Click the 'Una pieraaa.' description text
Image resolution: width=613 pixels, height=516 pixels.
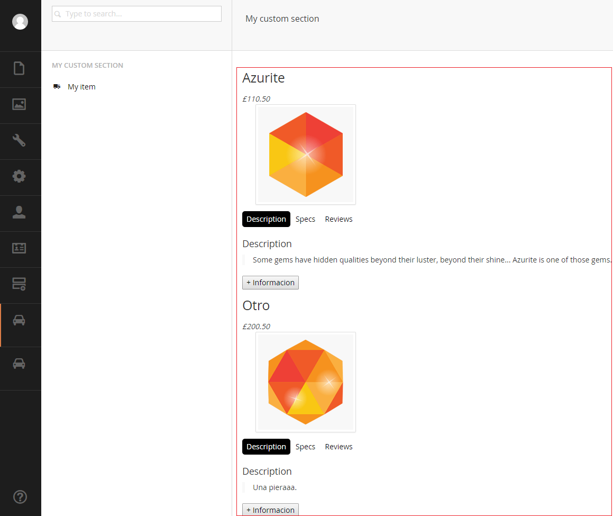coord(275,487)
